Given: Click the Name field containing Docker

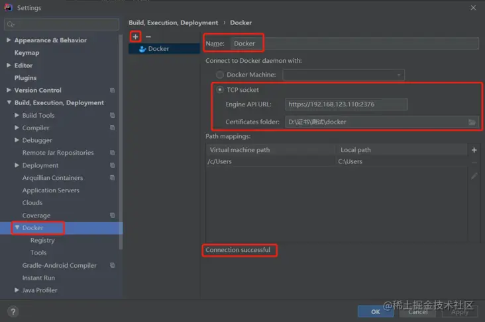Looking at the screenshot, I should [354, 44].
